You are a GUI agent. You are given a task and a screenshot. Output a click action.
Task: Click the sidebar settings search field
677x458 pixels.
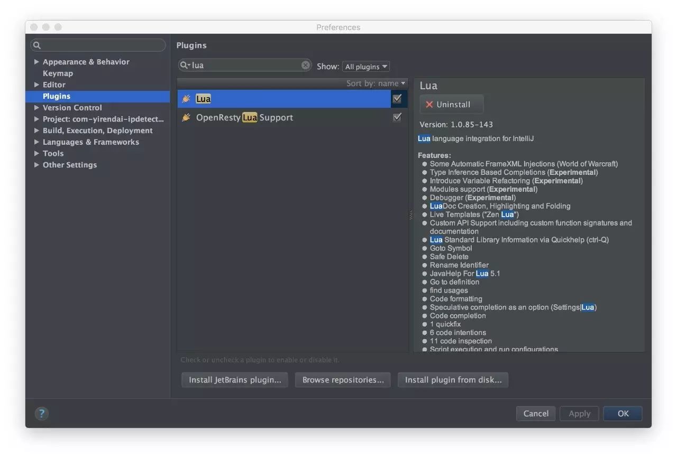click(x=100, y=45)
